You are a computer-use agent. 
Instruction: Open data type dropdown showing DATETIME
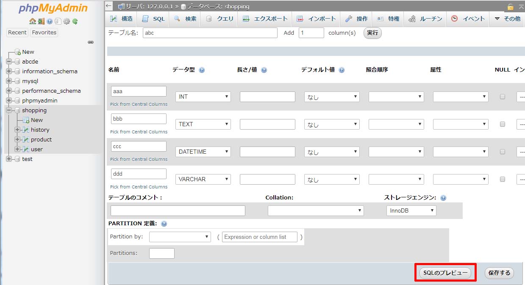(x=203, y=152)
